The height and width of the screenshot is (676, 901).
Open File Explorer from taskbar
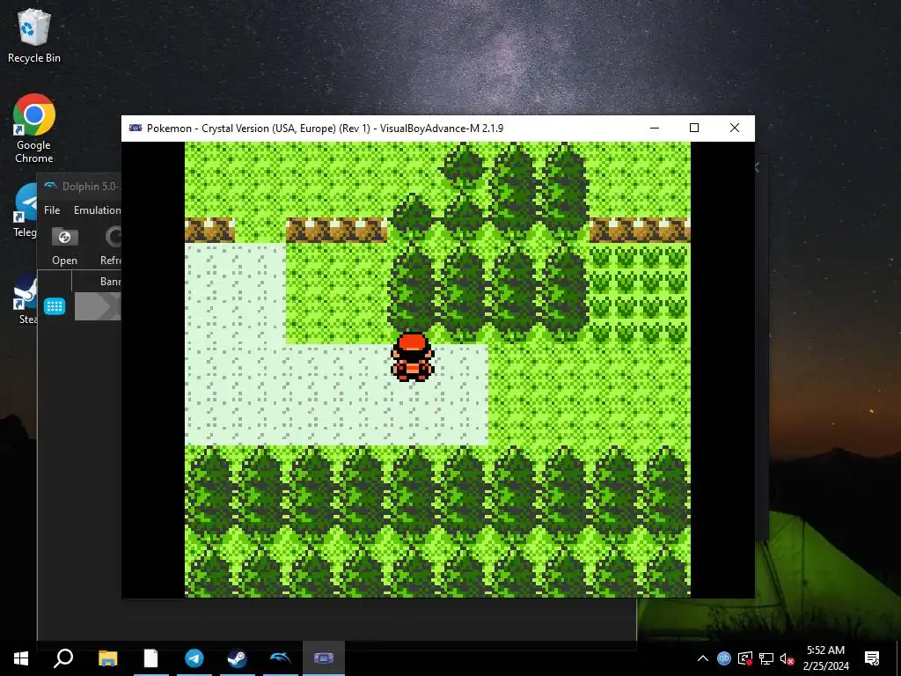107,658
